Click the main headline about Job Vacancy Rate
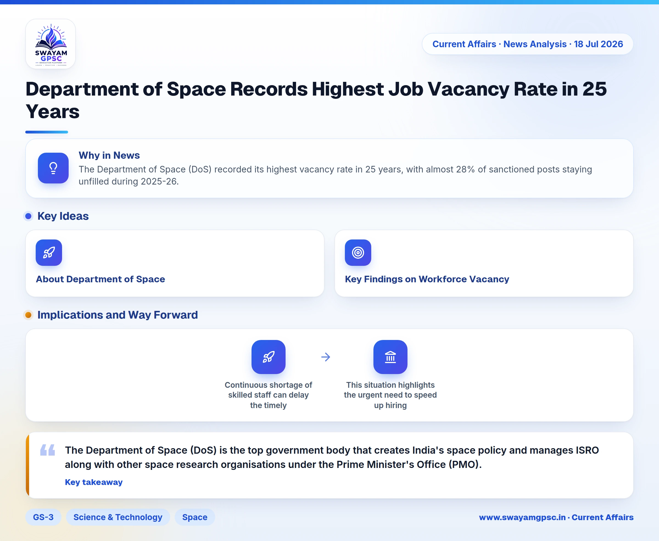The image size is (659, 541). point(316,100)
